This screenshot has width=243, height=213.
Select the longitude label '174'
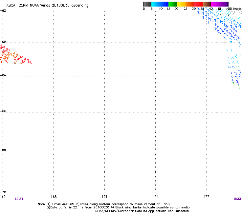(x=155, y=197)
